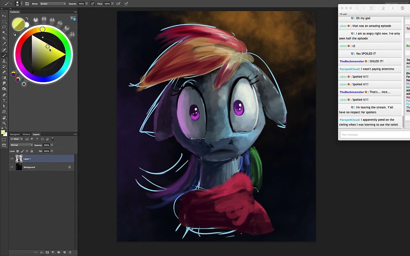
Task: Select the Coolorus panel tab
Action: click(x=15, y=12)
